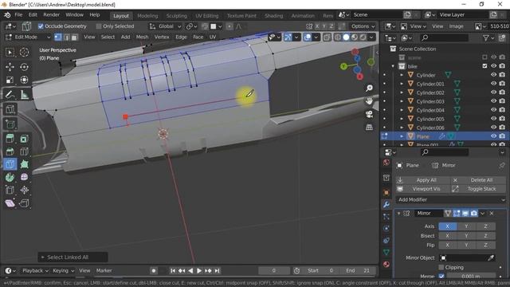Expand the Plane object in outliner
The height and width of the screenshot is (287, 510).
click(x=402, y=136)
